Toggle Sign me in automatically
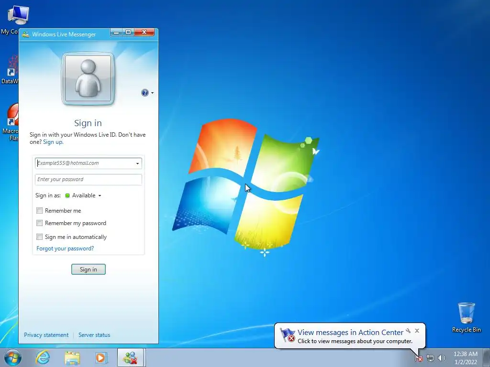490x367 pixels. [x=39, y=237]
